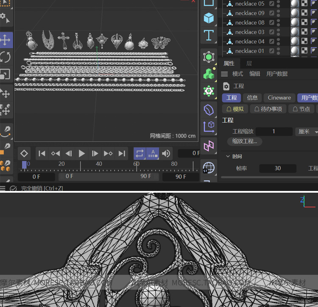Select the Move tool
The width and height of the screenshot is (318, 307).
(x=5, y=40)
